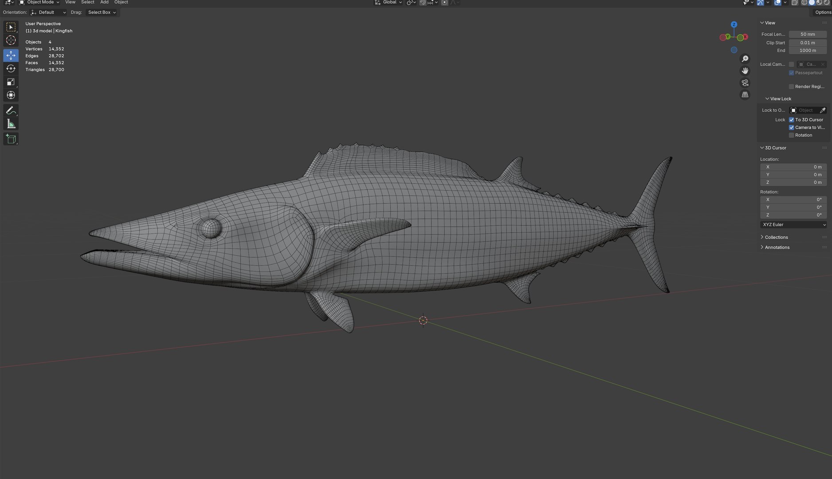Expand the Annotations panel
Viewport: 832px width, 479px height.
tap(777, 247)
